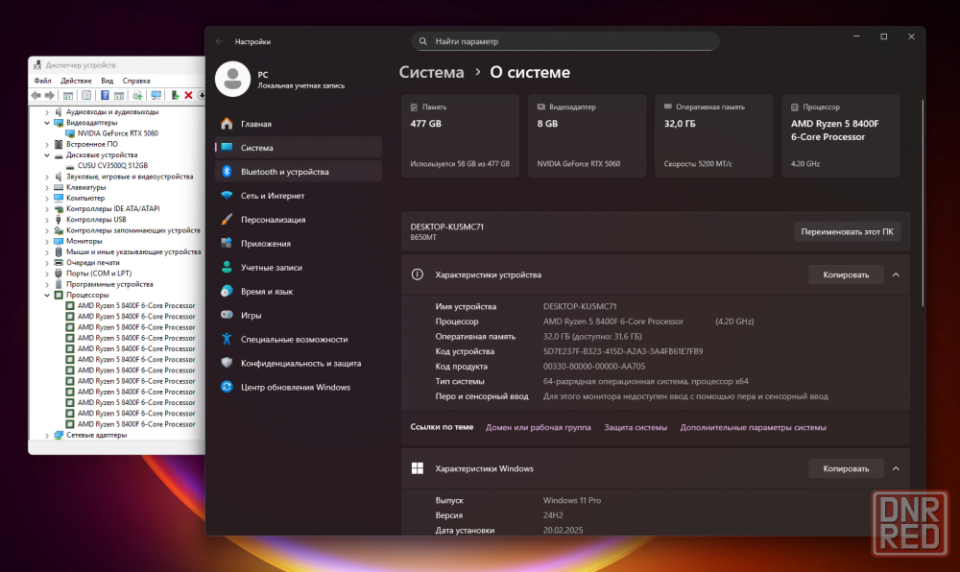
Task: Open the Защита системы link
Action: point(635,427)
